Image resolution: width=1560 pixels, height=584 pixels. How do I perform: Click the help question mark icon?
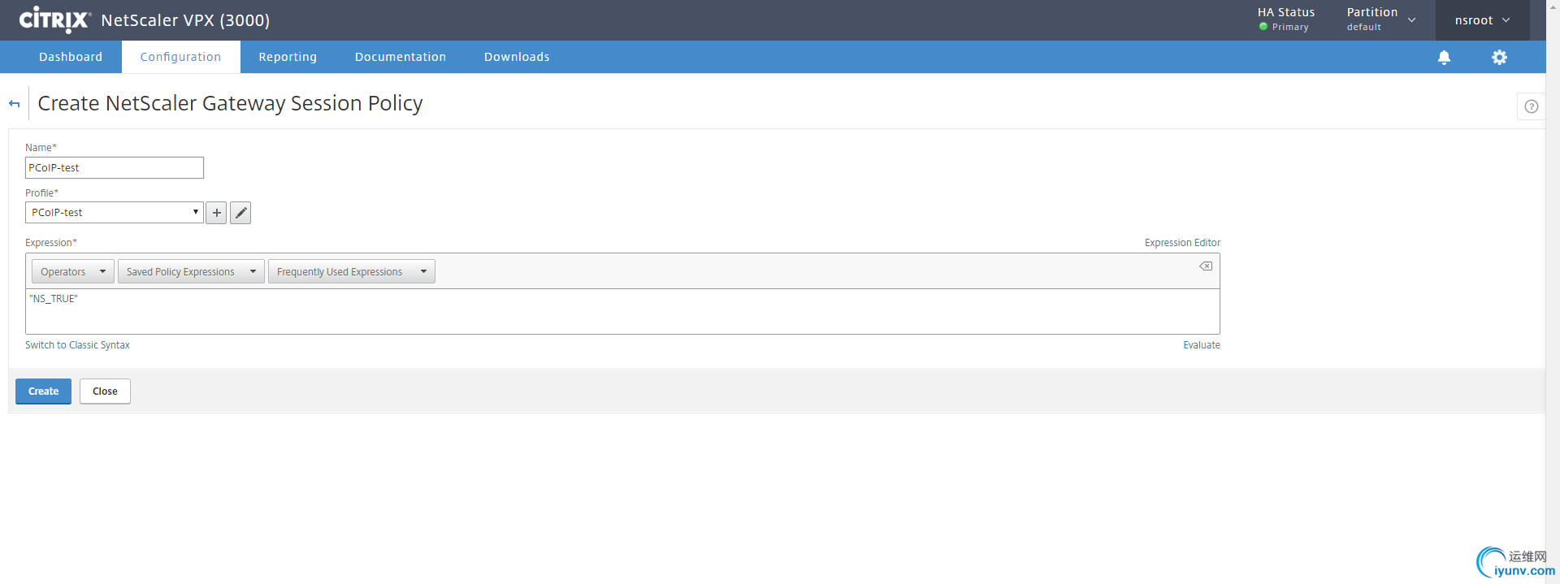(1531, 106)
